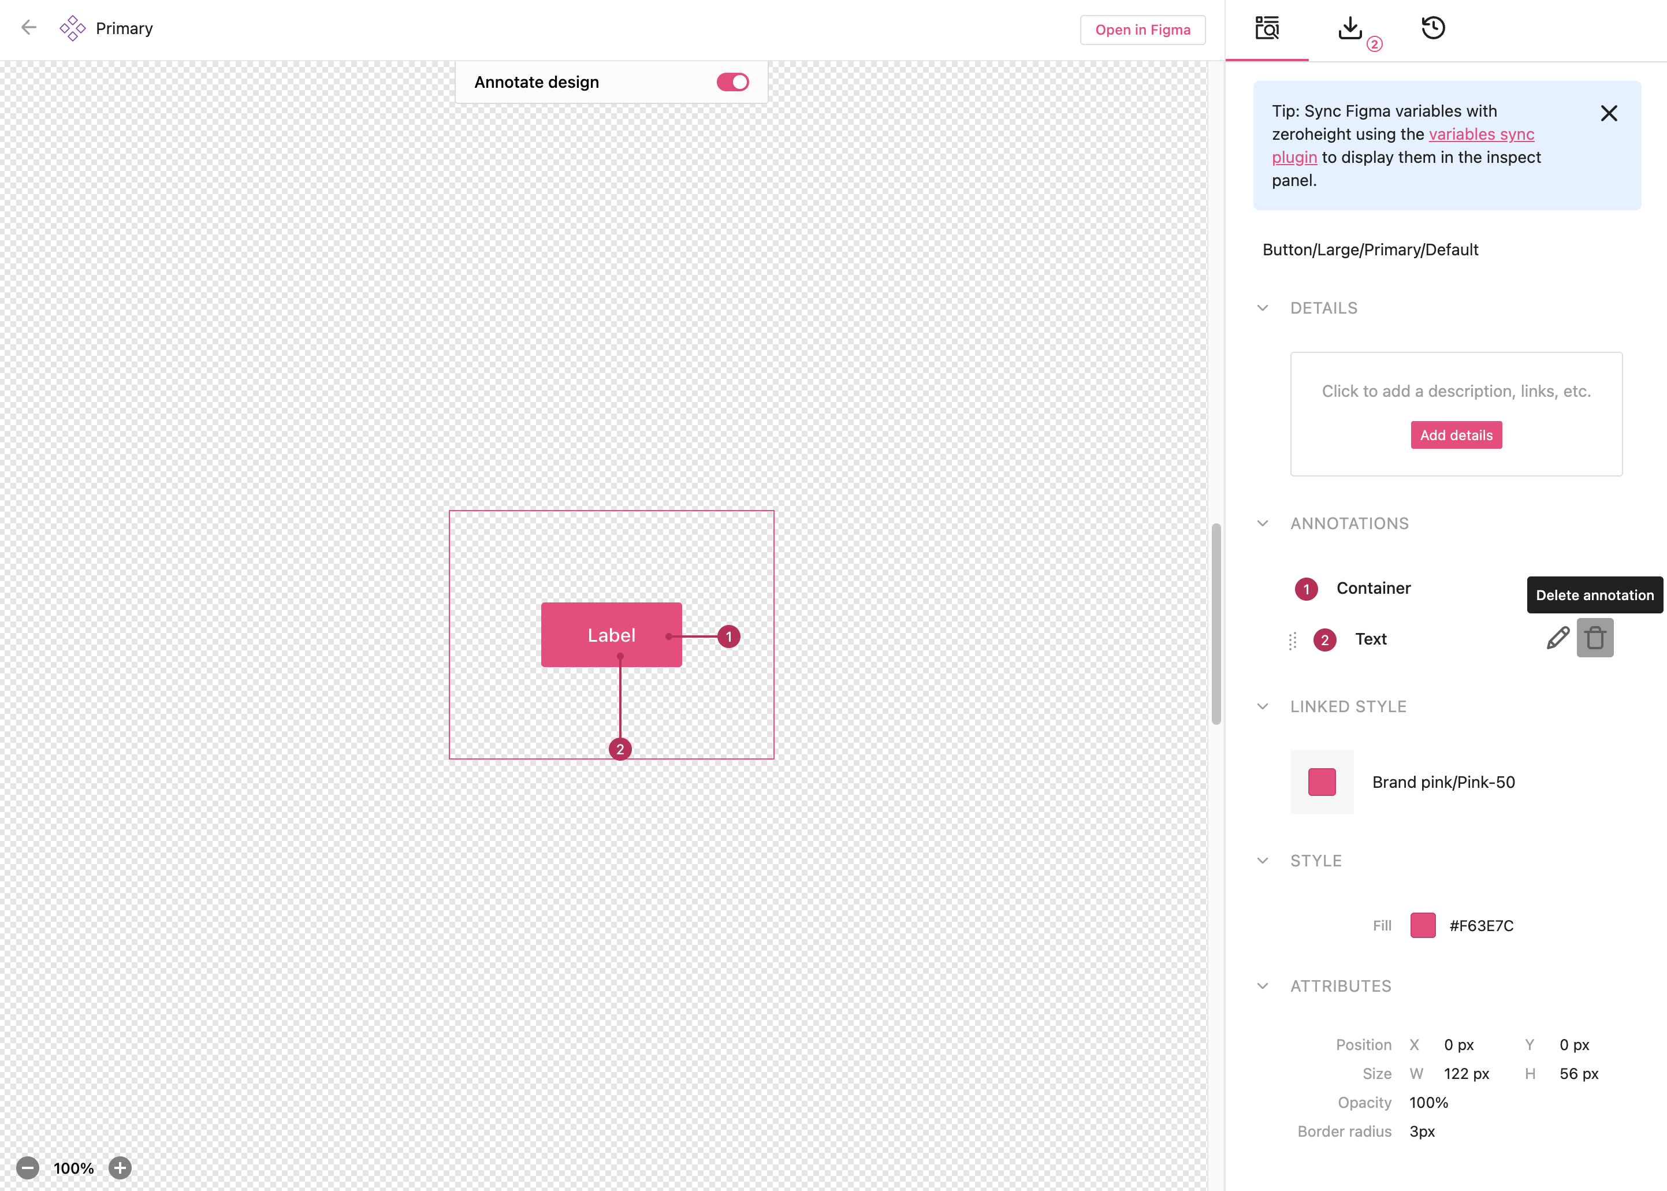Image resolution: width=1667 pixels, height=1191 pixels.
Task: Click the Button/Large/Primary/Default title
Action: coord(1370,250)
